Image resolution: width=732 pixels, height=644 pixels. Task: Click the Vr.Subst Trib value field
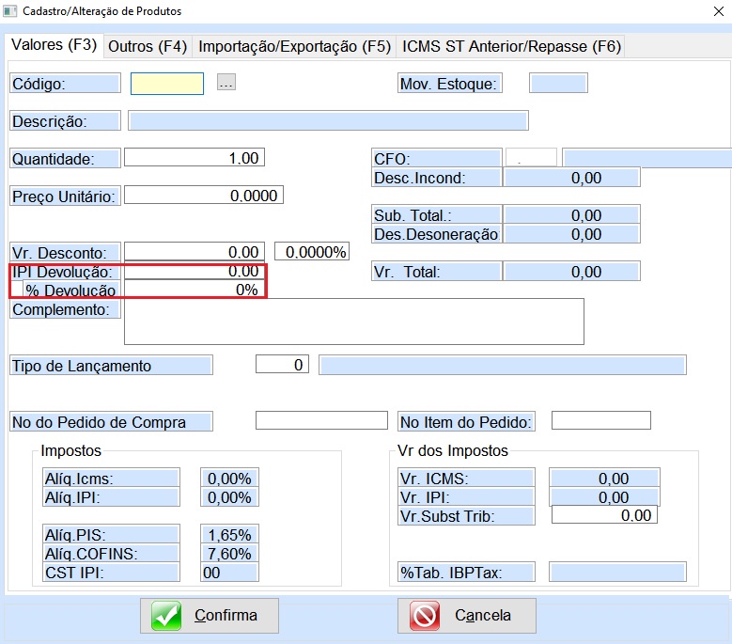(603, 515)
